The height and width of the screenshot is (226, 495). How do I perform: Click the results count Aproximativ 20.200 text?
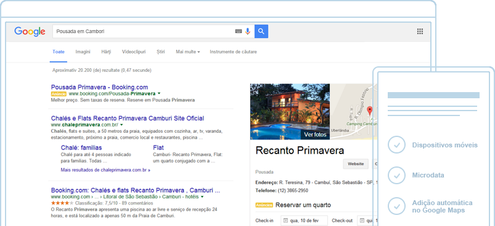click(x=102, y=71)
